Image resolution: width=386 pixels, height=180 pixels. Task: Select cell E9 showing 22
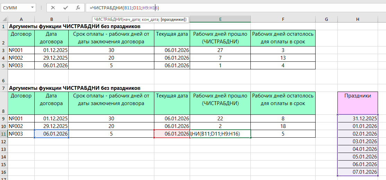(x=220, y=119)
